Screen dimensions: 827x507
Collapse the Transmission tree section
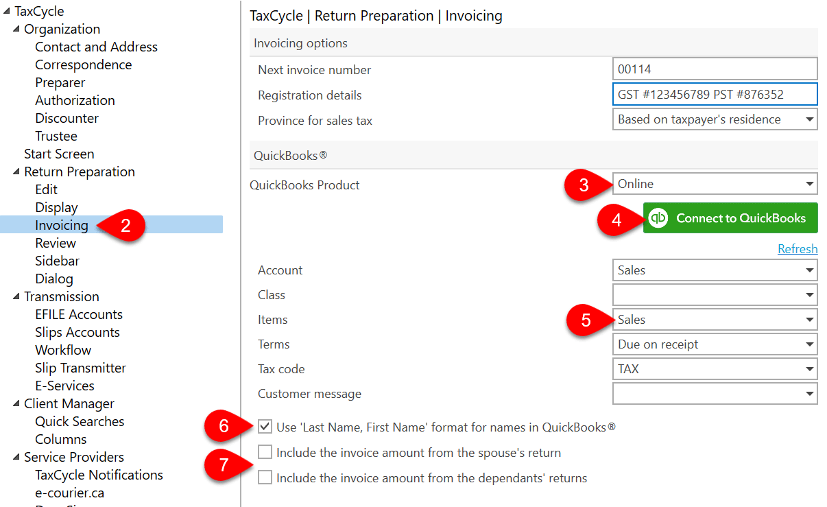tap(16, 297)
